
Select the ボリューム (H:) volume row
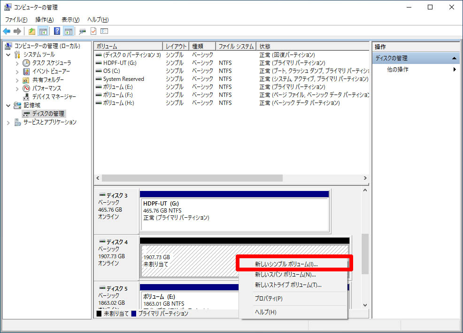tap(232, 103)
